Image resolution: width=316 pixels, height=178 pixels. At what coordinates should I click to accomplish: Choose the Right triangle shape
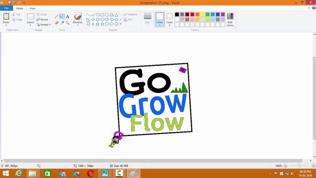(88, 20)
